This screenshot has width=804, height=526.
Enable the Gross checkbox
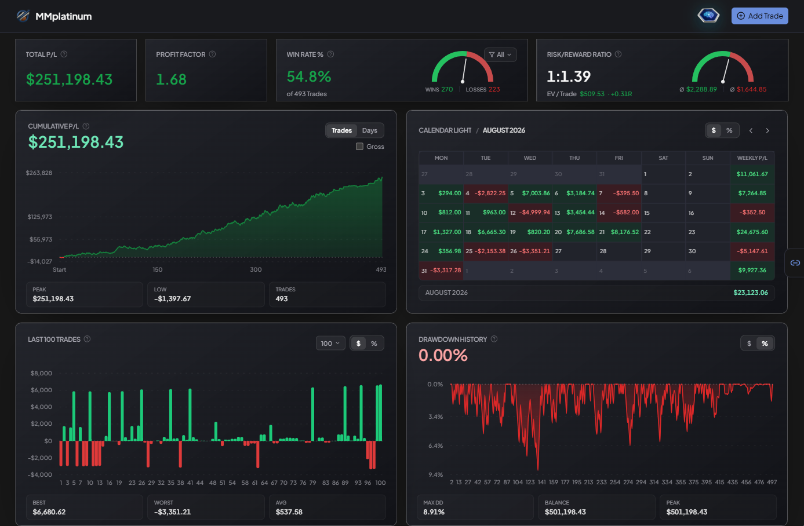coord(359,147)
